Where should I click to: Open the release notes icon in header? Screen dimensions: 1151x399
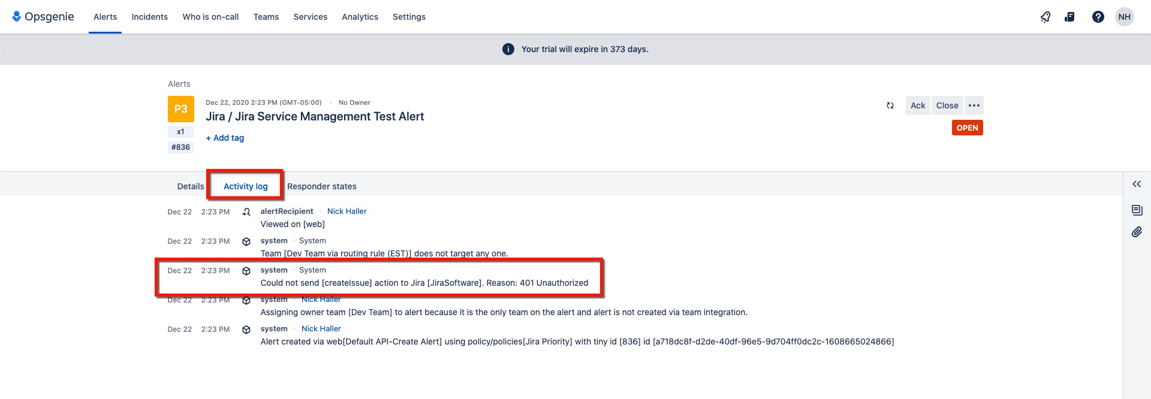coord(1069,17)
